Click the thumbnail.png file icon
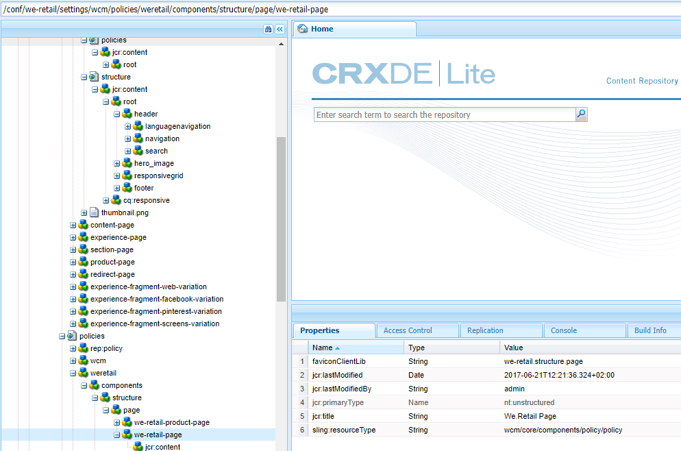681x451 pixels. [x=95, y=212]
